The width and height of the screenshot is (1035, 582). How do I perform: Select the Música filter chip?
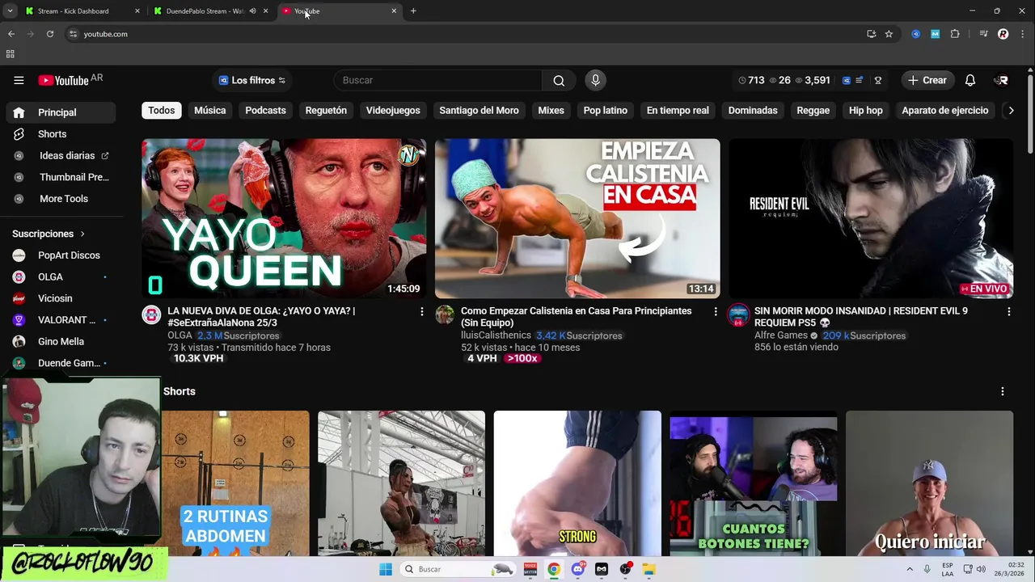pos(210,111)
